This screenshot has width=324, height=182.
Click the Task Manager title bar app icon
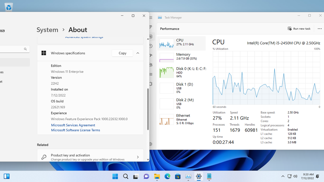tap(160, 17)
